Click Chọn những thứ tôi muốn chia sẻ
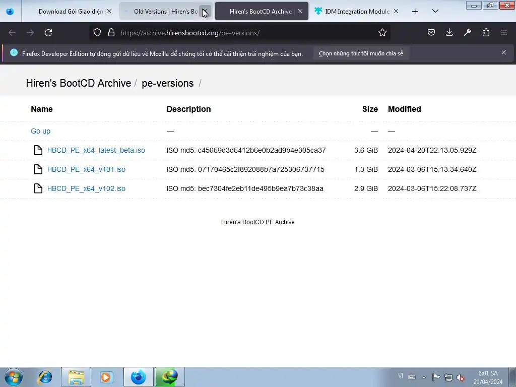 pos(361,53)
